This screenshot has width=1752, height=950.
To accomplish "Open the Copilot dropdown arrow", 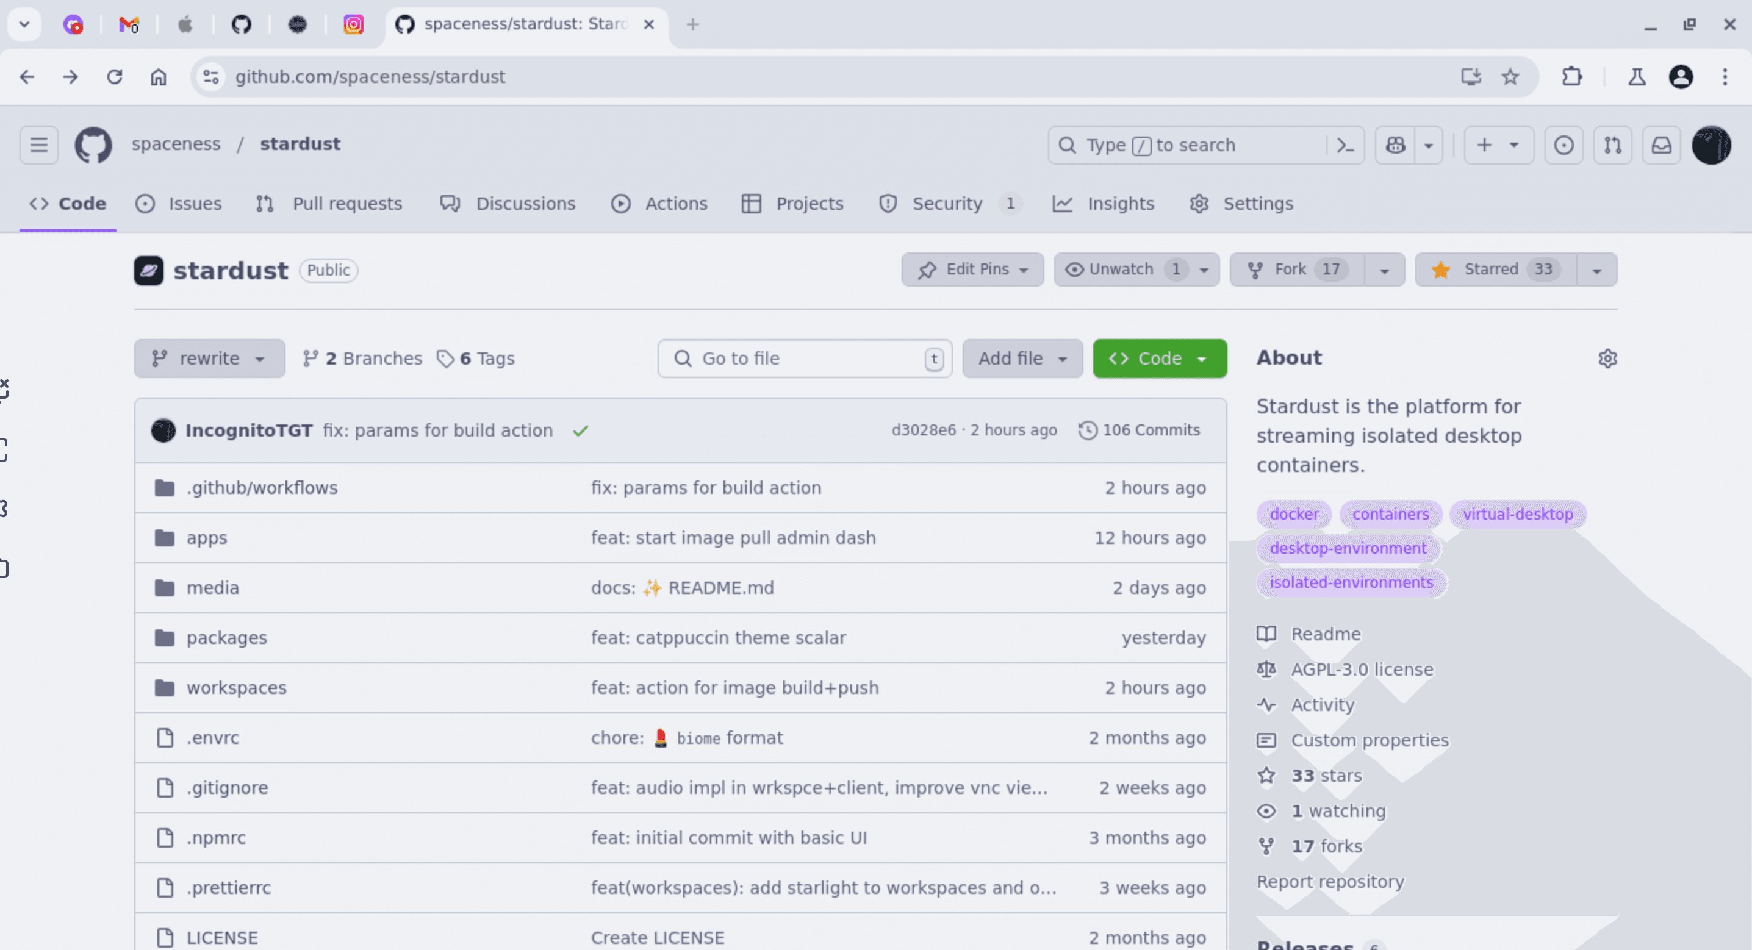I will click(1429, 145).
